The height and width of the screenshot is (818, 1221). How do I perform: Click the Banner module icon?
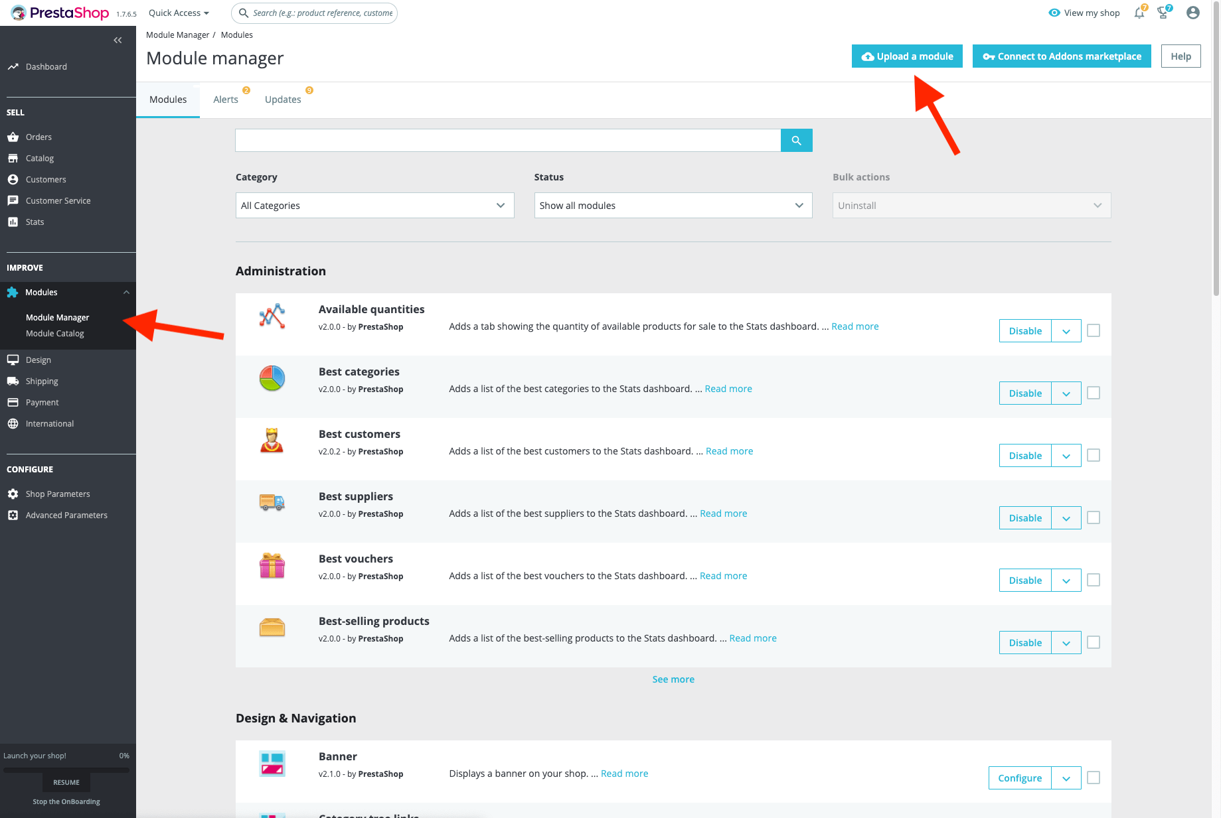(x=272, y=764)
